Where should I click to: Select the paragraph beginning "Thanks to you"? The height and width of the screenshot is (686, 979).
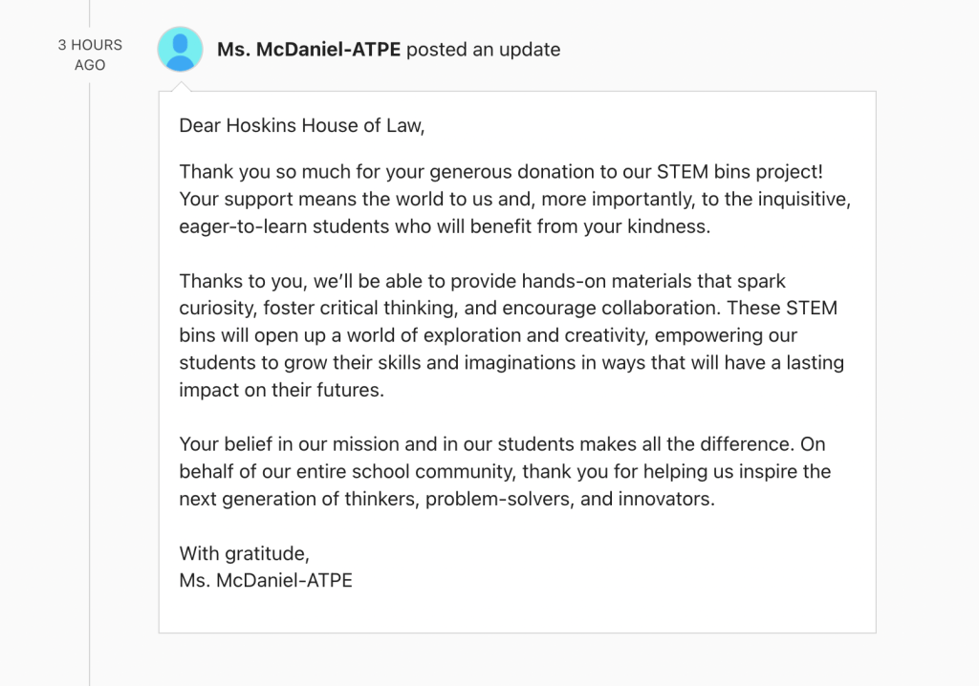pyautogui.click(x=511, y=335)
